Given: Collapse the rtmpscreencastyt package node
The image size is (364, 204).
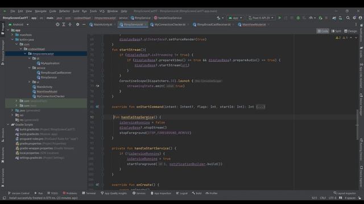Looking at the screenshot, I should pyautogui.click(x=25, y=54).
